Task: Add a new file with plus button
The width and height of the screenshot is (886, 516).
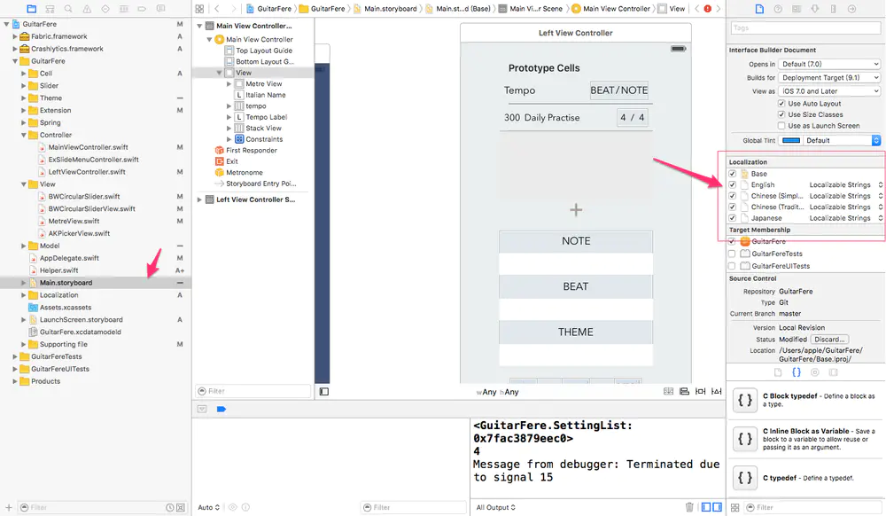Action: 9,507
